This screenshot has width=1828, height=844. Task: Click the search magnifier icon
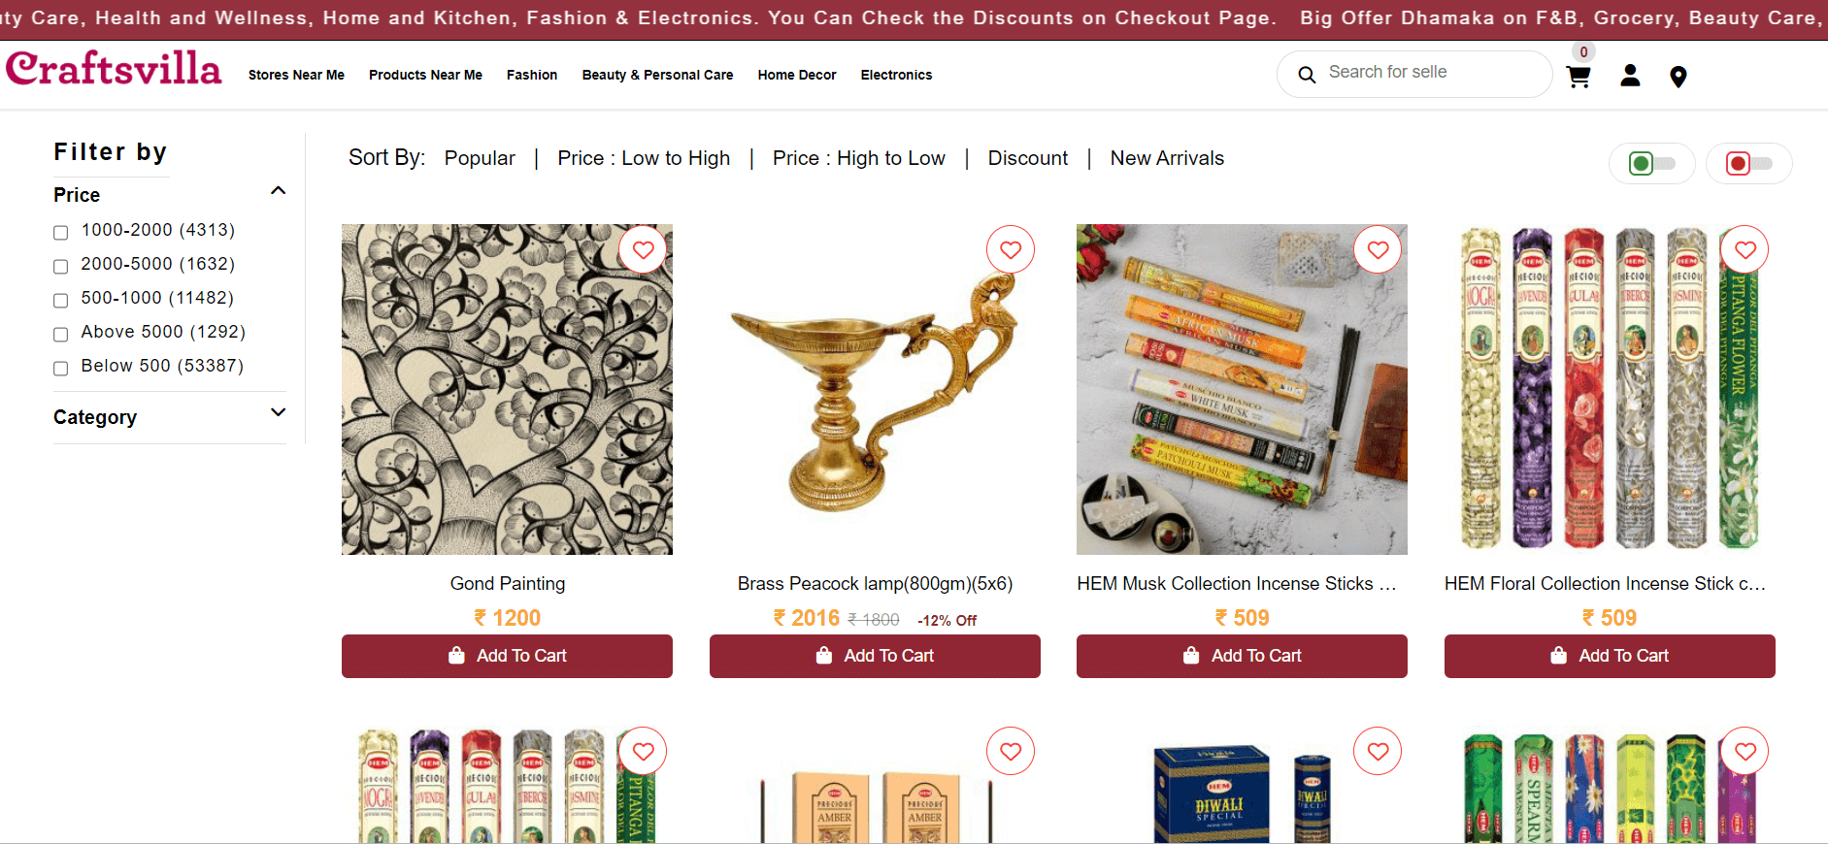pyautogui.click(x=1307, y=75)
